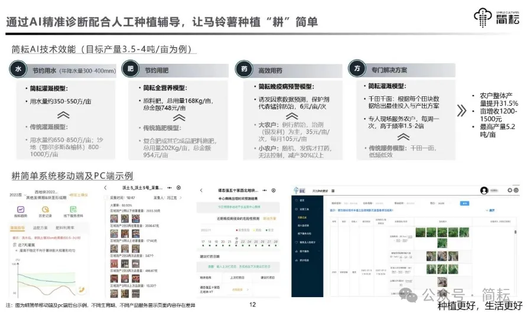
Task: Tap the orange phone call floating icon
Action: point(81,289)
